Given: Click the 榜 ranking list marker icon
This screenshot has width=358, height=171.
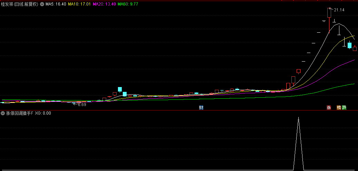Looking at the screenshot, I should (339, 107).
